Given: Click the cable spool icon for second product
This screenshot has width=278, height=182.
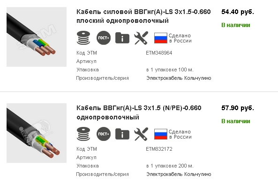Looking at the screenshot, I should click(x=83, y=134).
